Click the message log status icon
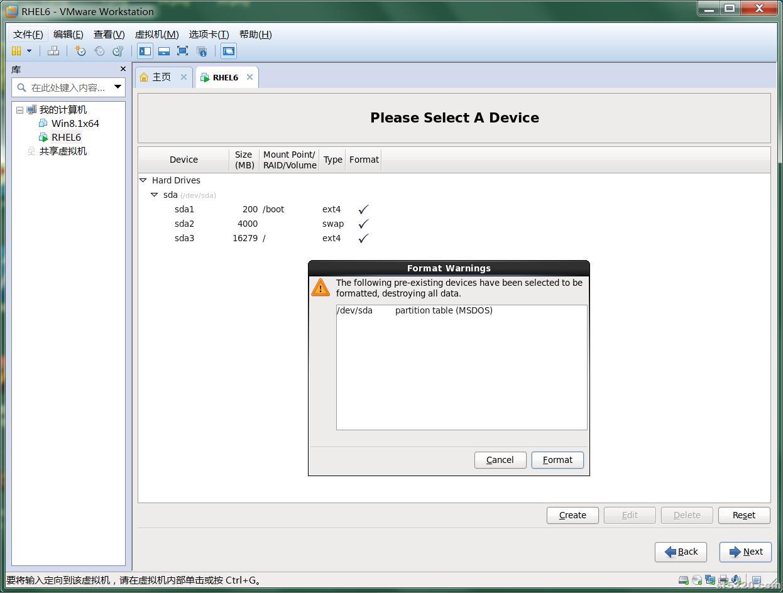This screenshot has width=783, height=593. (x=757, y=580)
